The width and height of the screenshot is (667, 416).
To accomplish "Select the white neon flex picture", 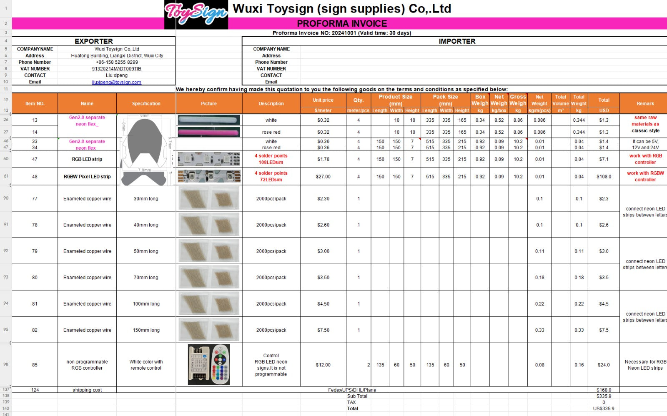I will coord(209,120).
